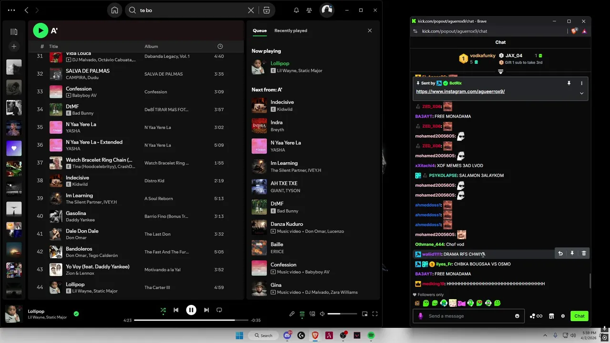Clear the 'te bo' search text

pos(251,10)
